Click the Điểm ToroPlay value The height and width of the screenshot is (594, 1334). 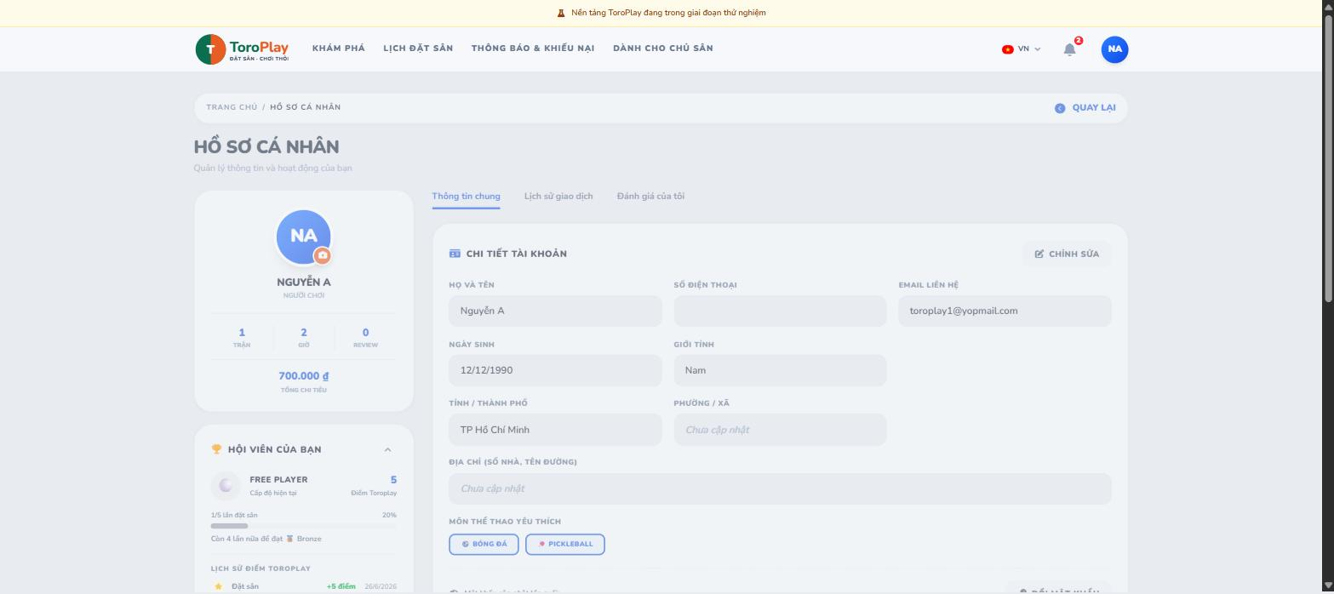coord(393,480)
